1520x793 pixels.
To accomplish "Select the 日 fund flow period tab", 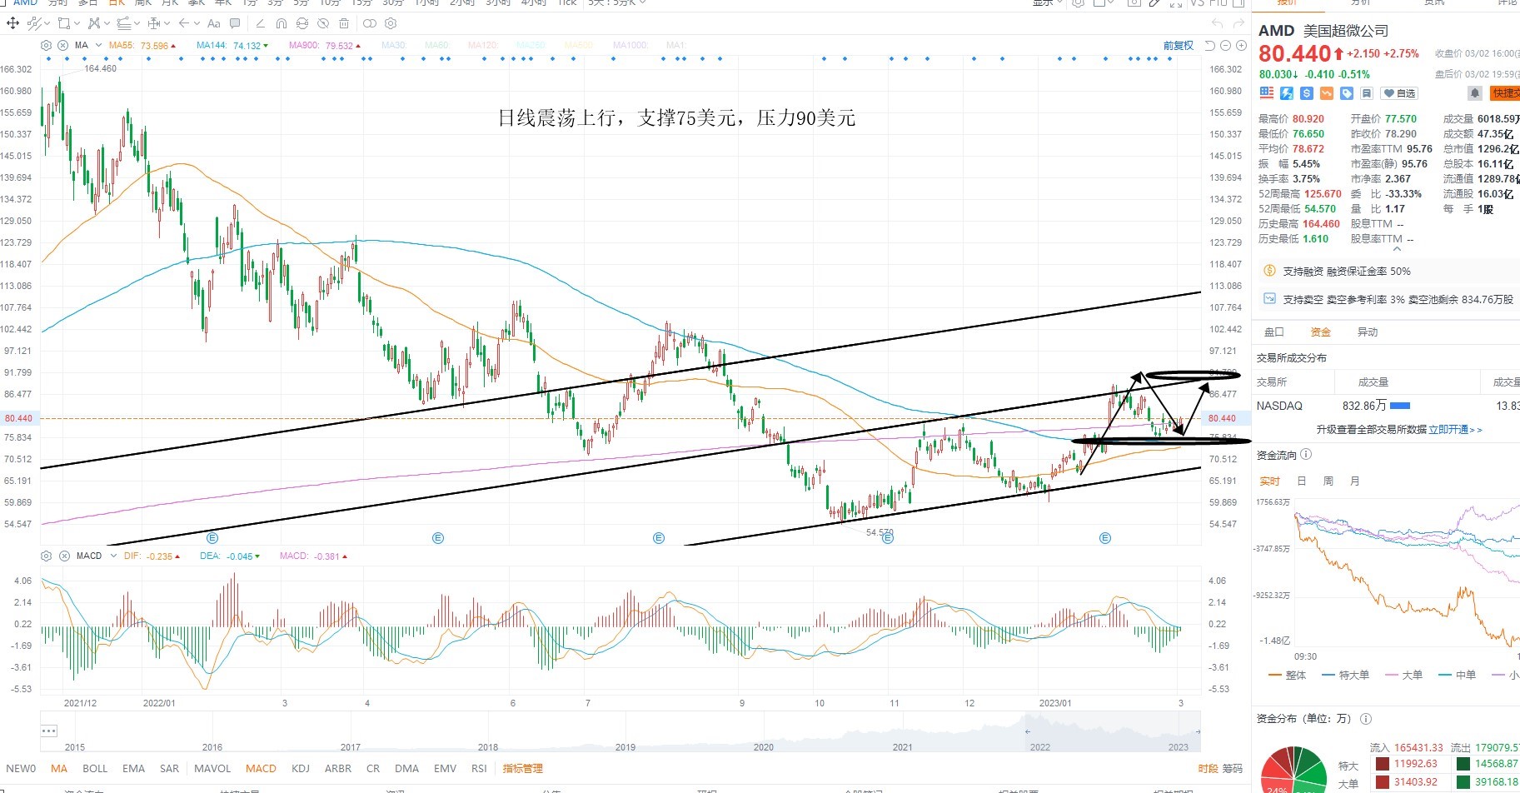I will (x=1302, y=481).
